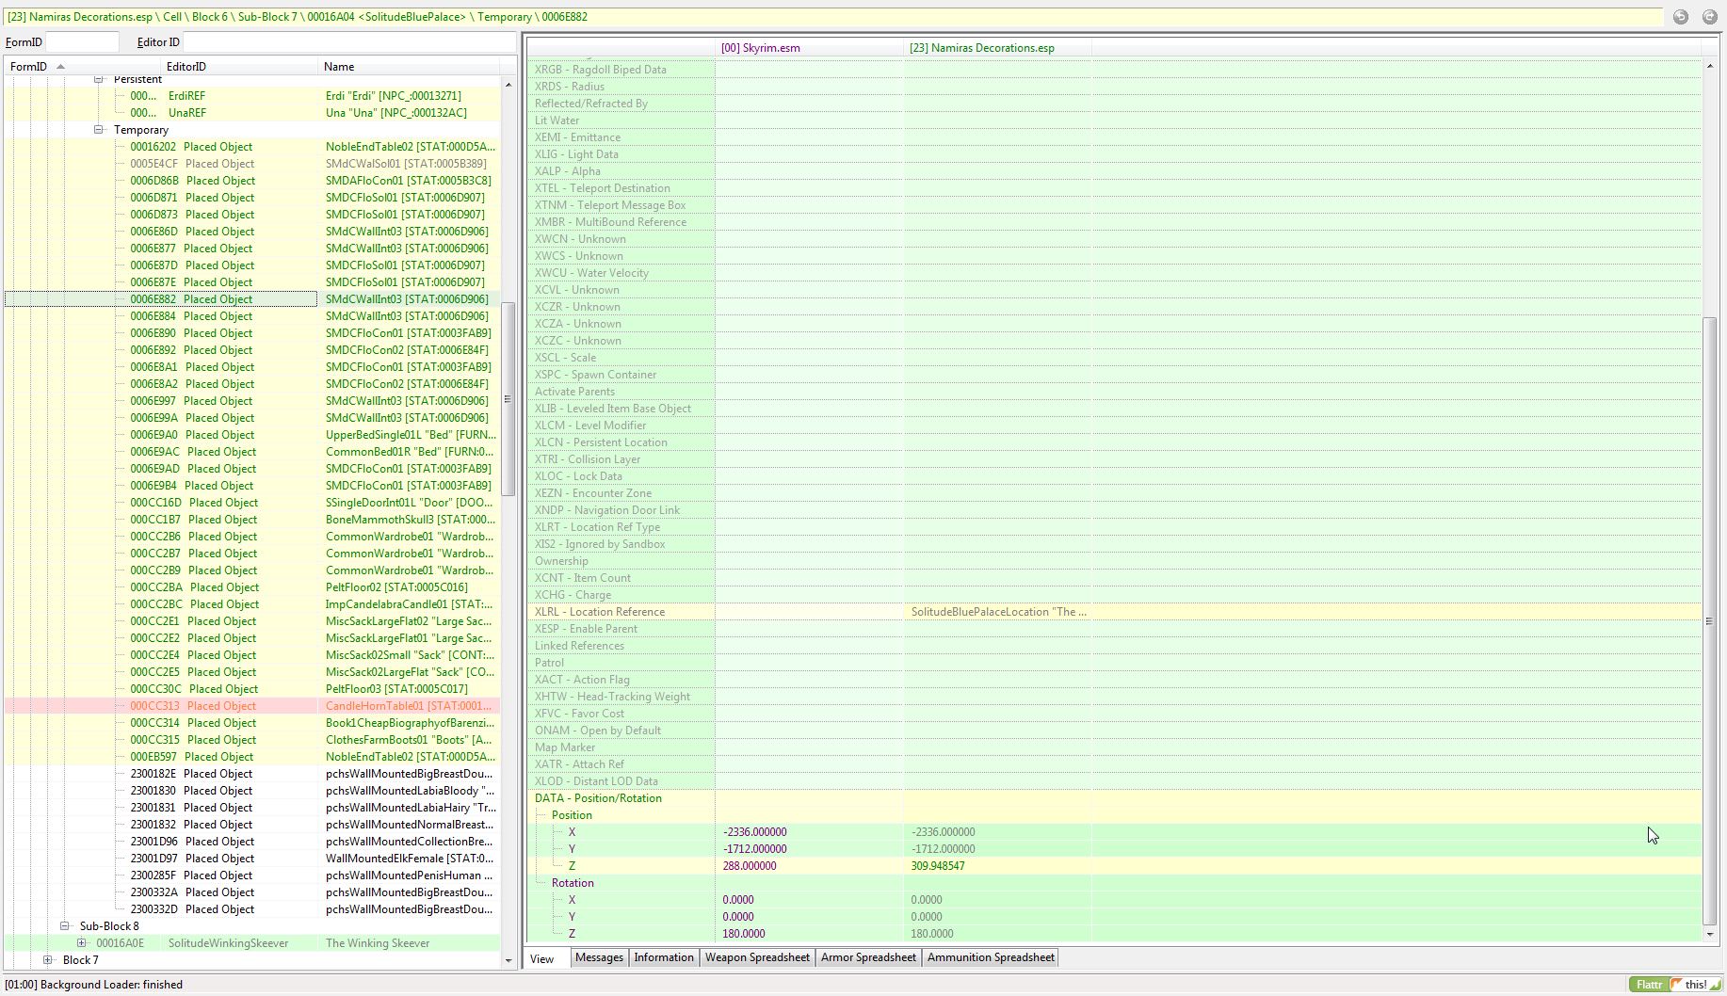
Task: Open the Armor Spreadsheet tab
Action: tap(868, 957)
